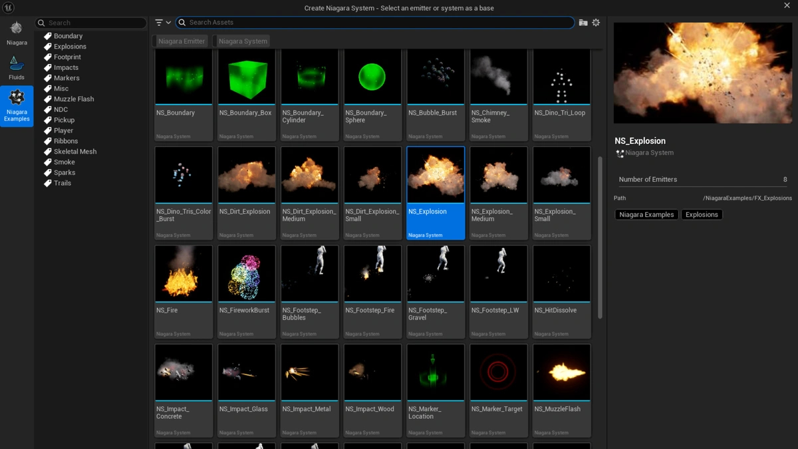This screenshot has width=798, height=449.
Task: Toggle the Niagara System filter
Action: (x=242, y=41)
